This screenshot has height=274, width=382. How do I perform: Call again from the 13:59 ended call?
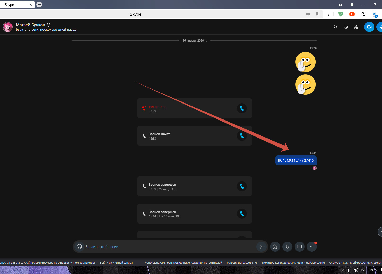(242, 186)
